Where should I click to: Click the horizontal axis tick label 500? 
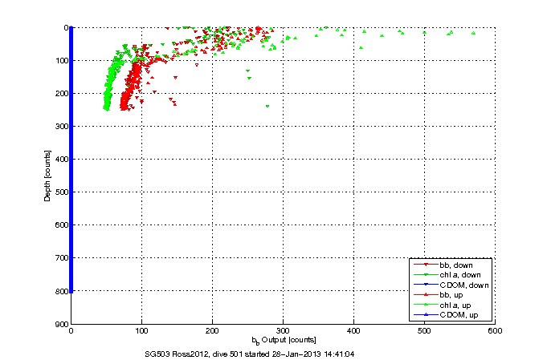tap(424, 331)
